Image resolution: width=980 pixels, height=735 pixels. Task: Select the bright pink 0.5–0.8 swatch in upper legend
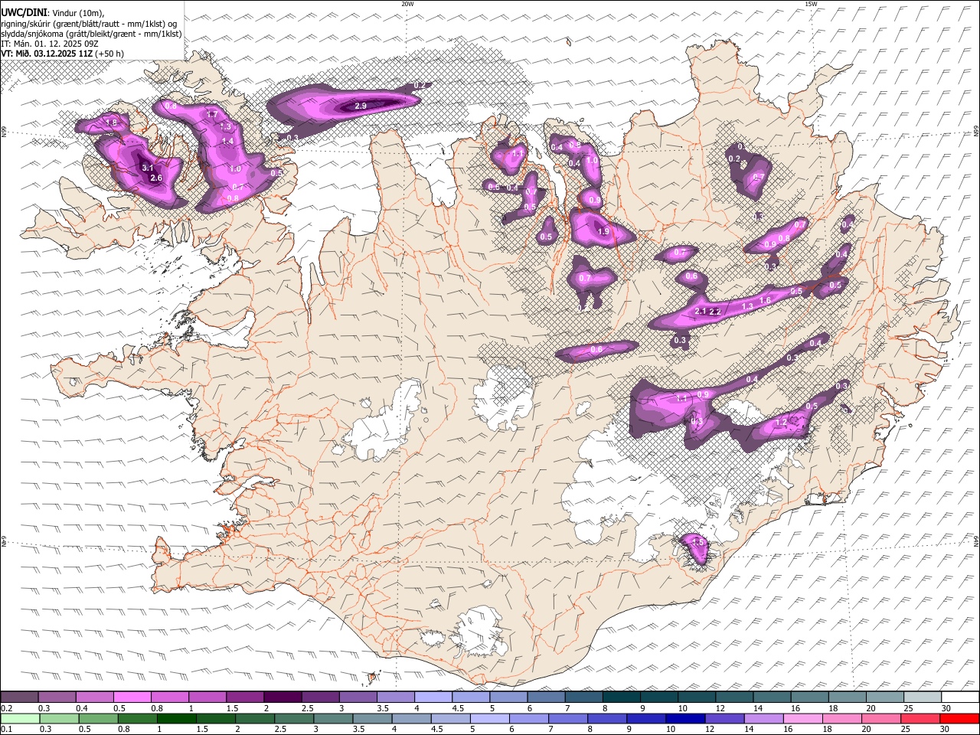(x=132, y=697)
